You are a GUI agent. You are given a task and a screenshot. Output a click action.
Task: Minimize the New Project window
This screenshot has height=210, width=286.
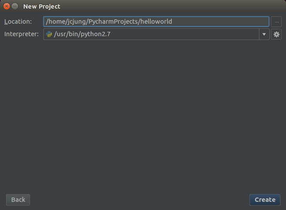(15, 6)
